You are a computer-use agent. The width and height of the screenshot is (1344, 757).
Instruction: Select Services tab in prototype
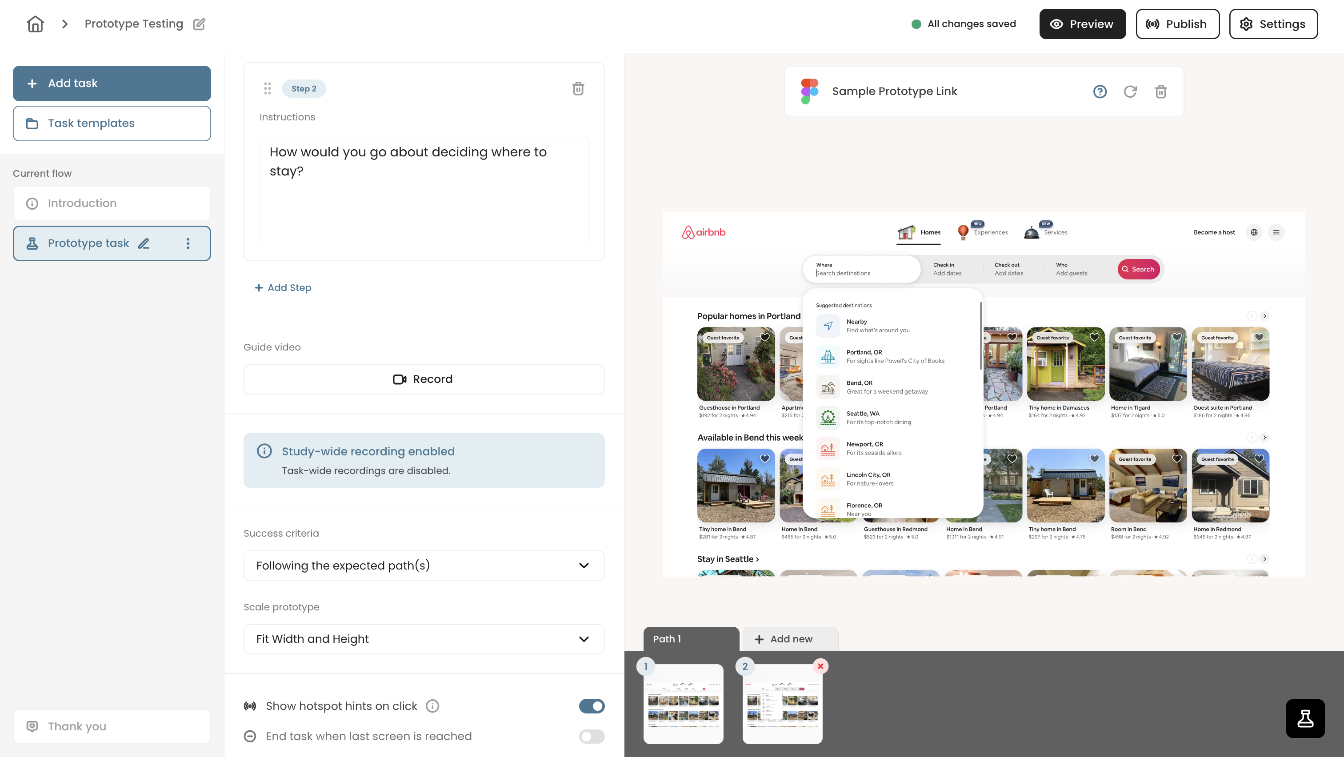[1045, 232]
